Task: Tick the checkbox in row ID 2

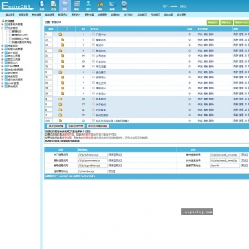Action: click(94, 39)
